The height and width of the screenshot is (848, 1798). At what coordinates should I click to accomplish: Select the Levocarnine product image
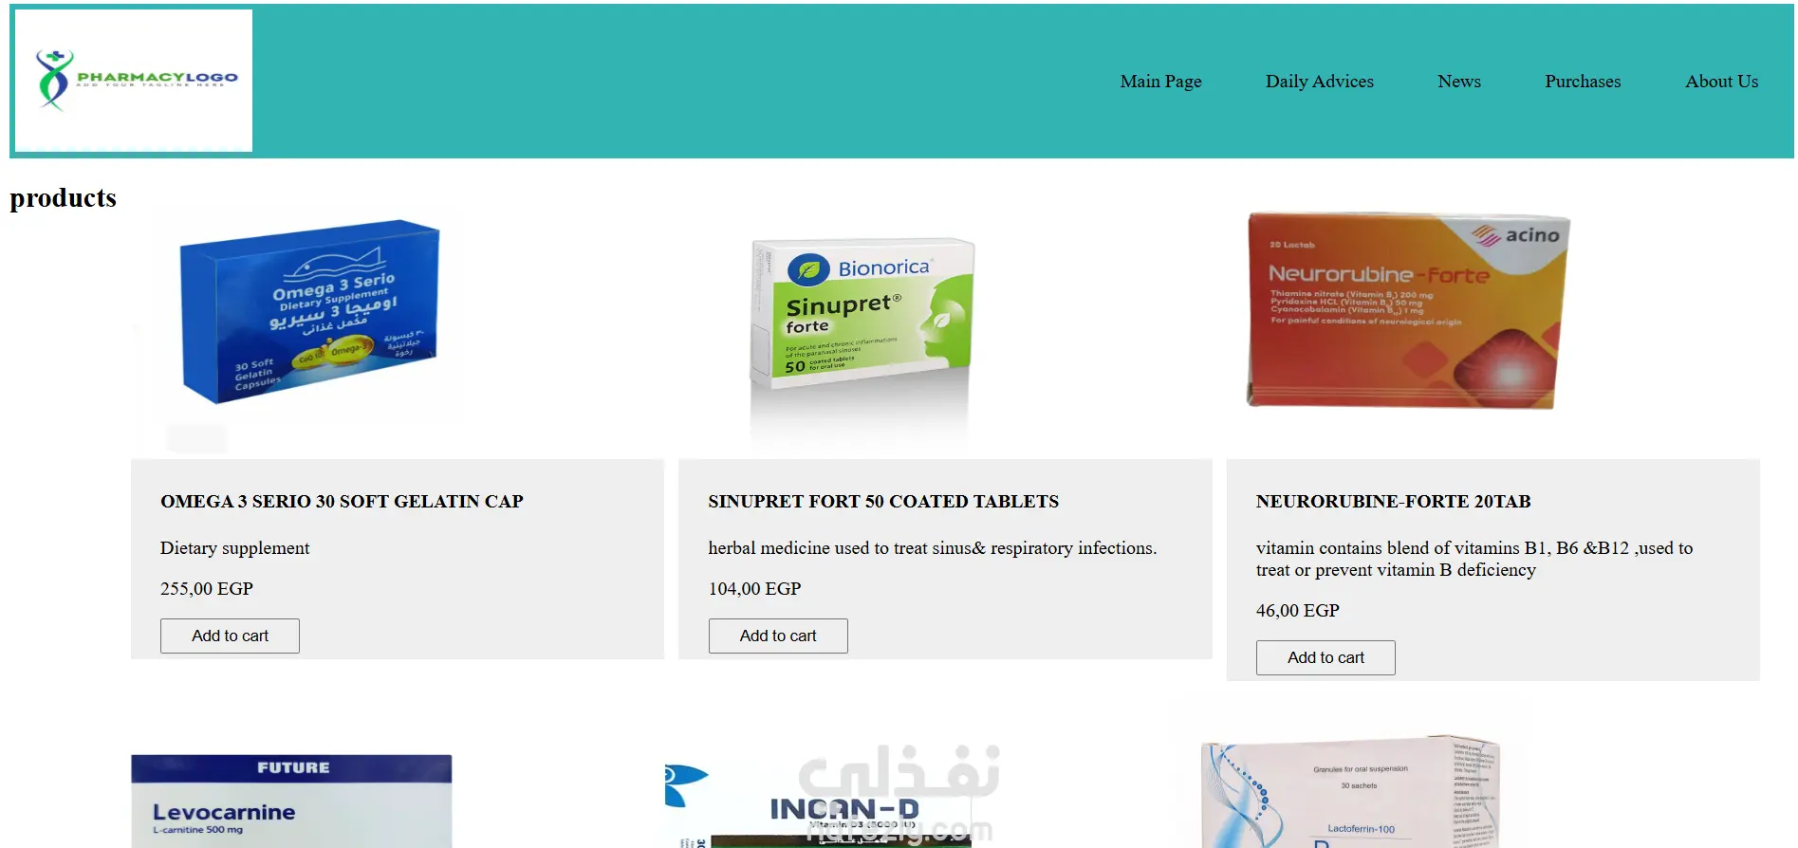pyautogui.click(x=291, y=801)
